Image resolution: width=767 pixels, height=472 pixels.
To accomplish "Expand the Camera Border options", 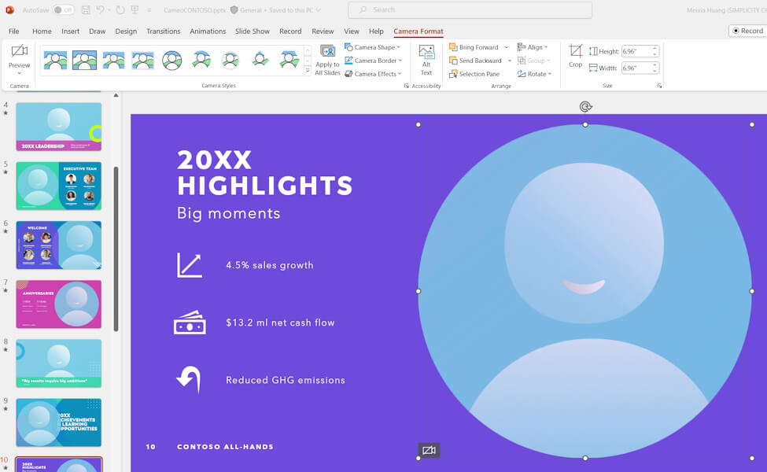I will point(372,60).
